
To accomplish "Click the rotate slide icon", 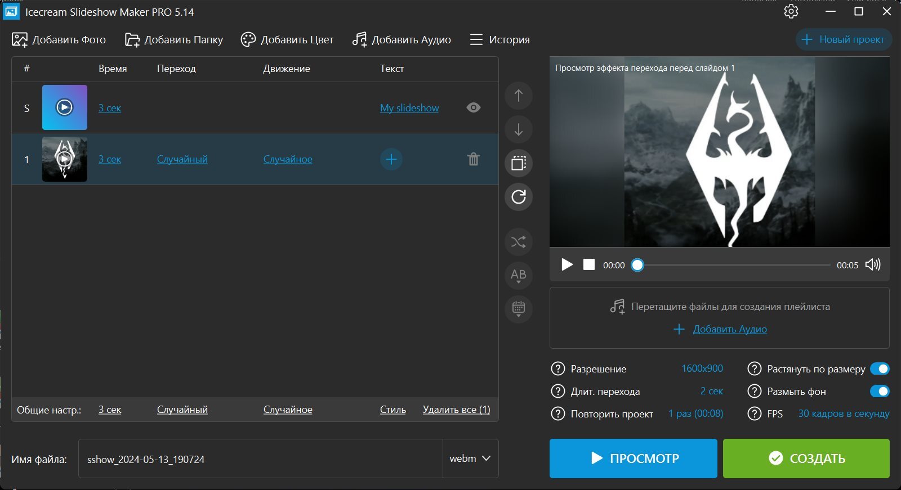I will 519,197.
